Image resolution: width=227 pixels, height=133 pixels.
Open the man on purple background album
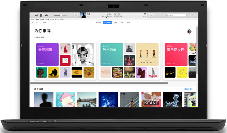tap(141, 72)
